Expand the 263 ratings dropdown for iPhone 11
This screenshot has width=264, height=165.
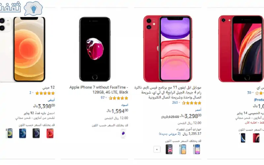[176, 103]
